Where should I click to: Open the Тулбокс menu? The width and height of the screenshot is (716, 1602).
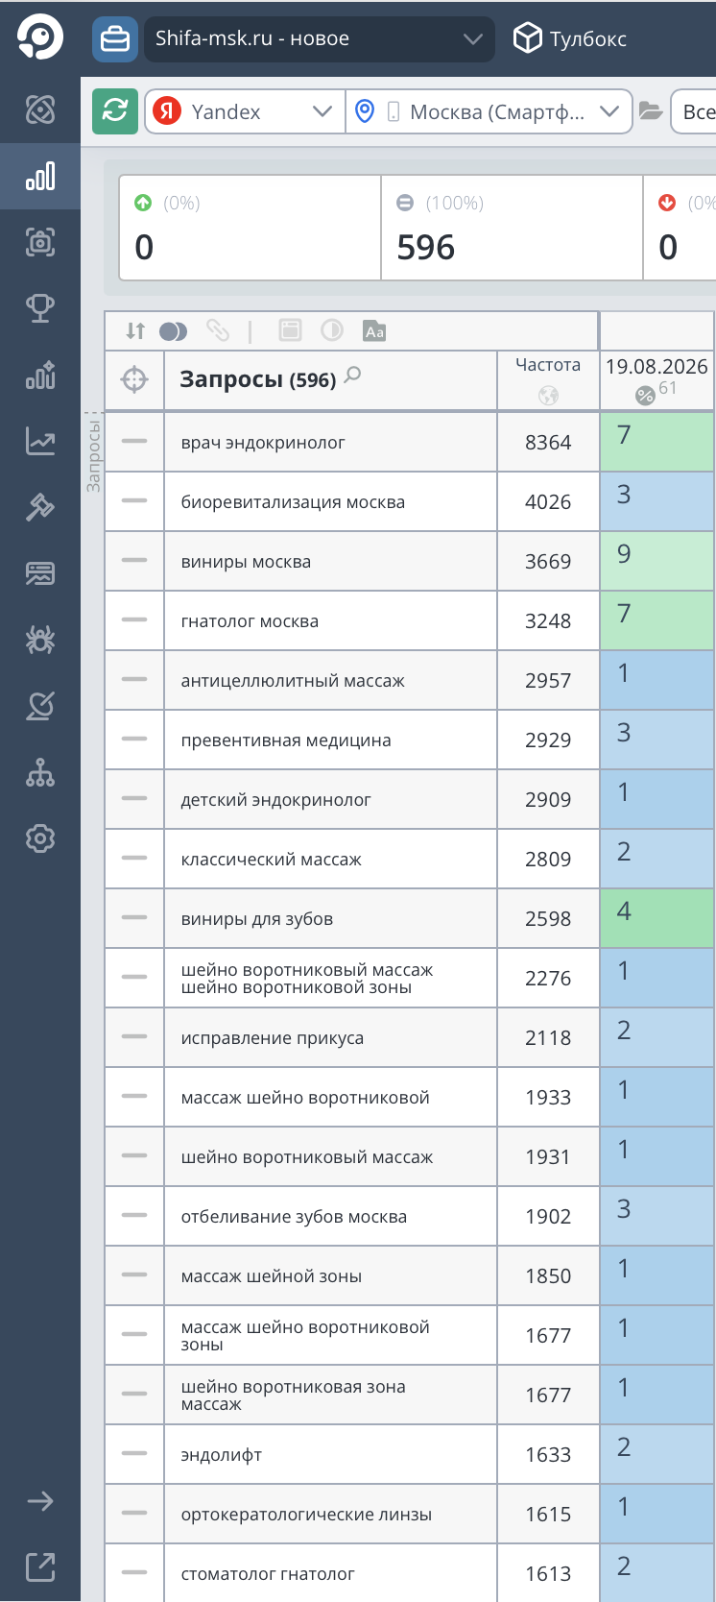pyautogui.click(x=570, y=38)
